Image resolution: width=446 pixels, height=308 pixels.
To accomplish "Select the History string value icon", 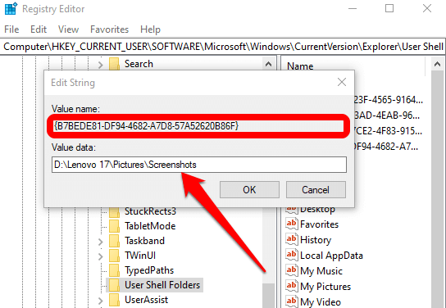I will point(292,239).
